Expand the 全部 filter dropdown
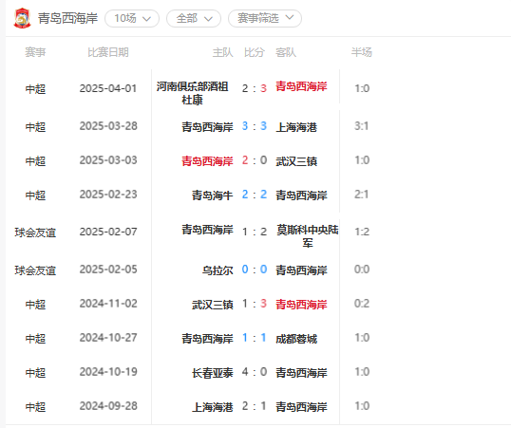The width and height of the screenshot is (511, 428). coord(194,18)
